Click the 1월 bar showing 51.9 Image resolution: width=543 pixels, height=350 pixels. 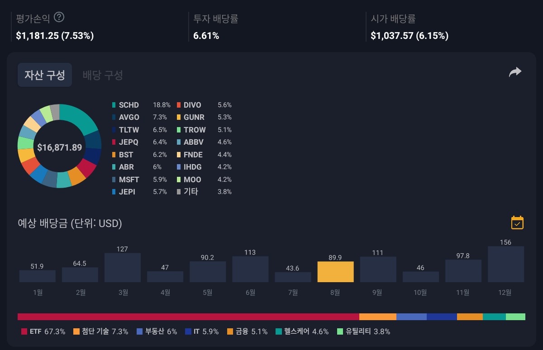coord(37,276)
